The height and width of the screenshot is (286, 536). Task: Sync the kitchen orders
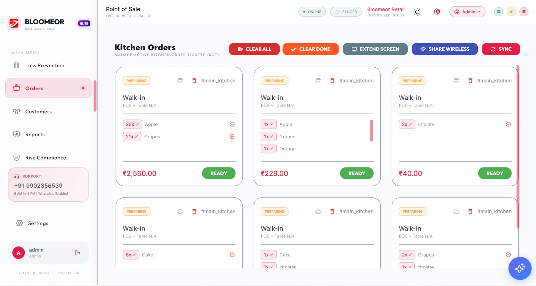pos(501,49)
